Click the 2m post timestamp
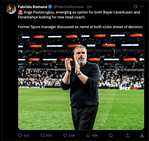This screenshot has height=141, width=149. pos(89,7)
